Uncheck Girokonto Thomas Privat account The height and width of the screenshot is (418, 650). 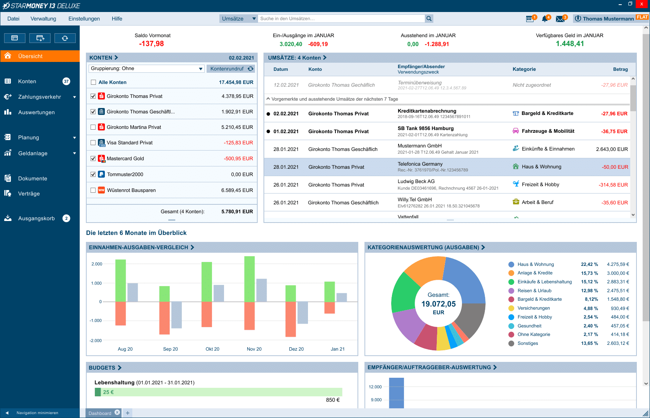point(93,96)
